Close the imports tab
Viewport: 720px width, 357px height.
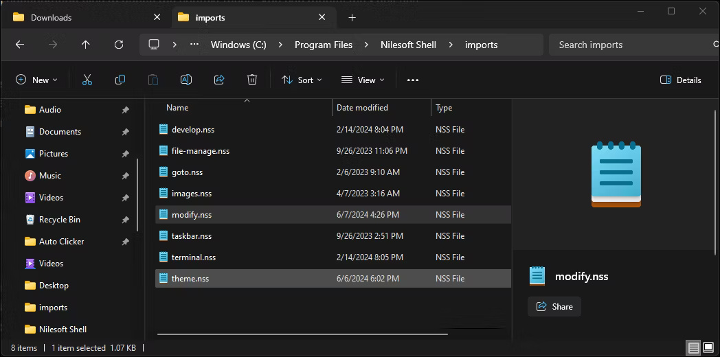(x=322, y=17)
